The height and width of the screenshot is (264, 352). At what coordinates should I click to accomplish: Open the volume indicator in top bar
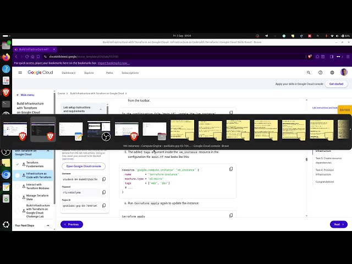click(x=337, y=36)
